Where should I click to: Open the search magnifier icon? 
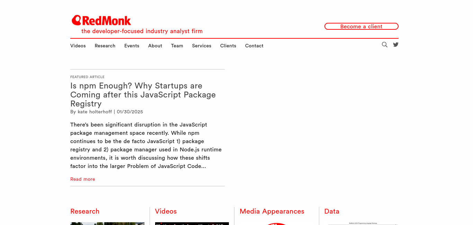point(385,45)
